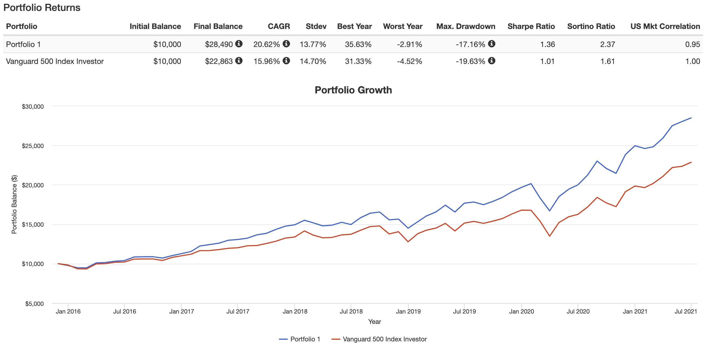This screenshot has height=349, width=709.
Task: Toggle Portfolio 1 series in chart legend
Action: [305, 339]
